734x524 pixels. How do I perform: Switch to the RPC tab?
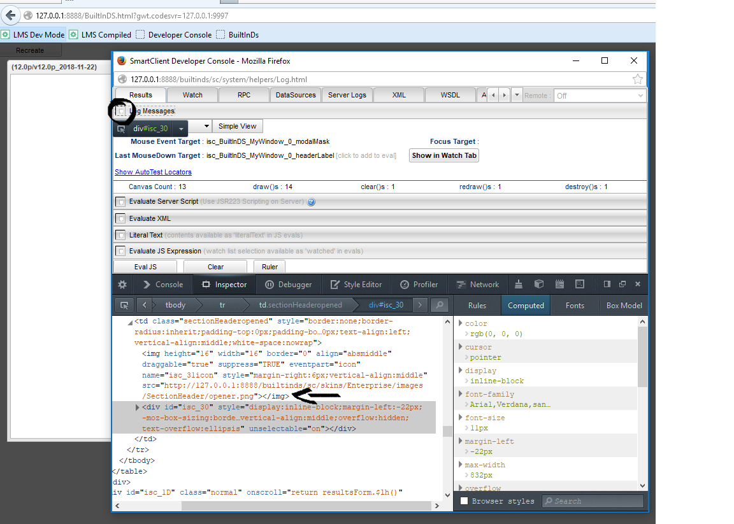tap(244, 95)
